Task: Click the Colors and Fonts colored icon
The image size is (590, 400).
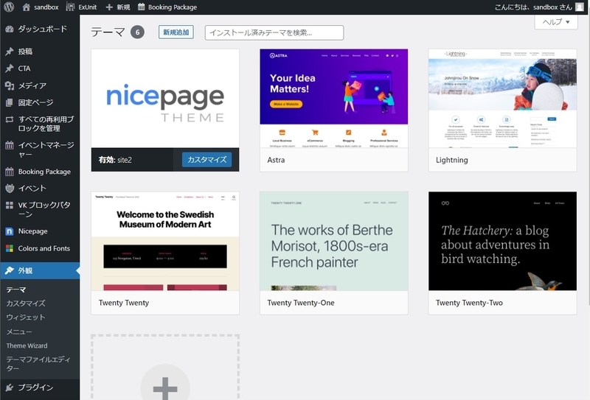Action: click(x=10, y=248)
